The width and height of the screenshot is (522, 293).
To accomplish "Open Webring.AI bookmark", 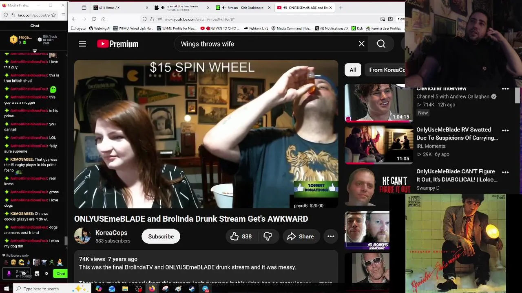I will [99, 28].
